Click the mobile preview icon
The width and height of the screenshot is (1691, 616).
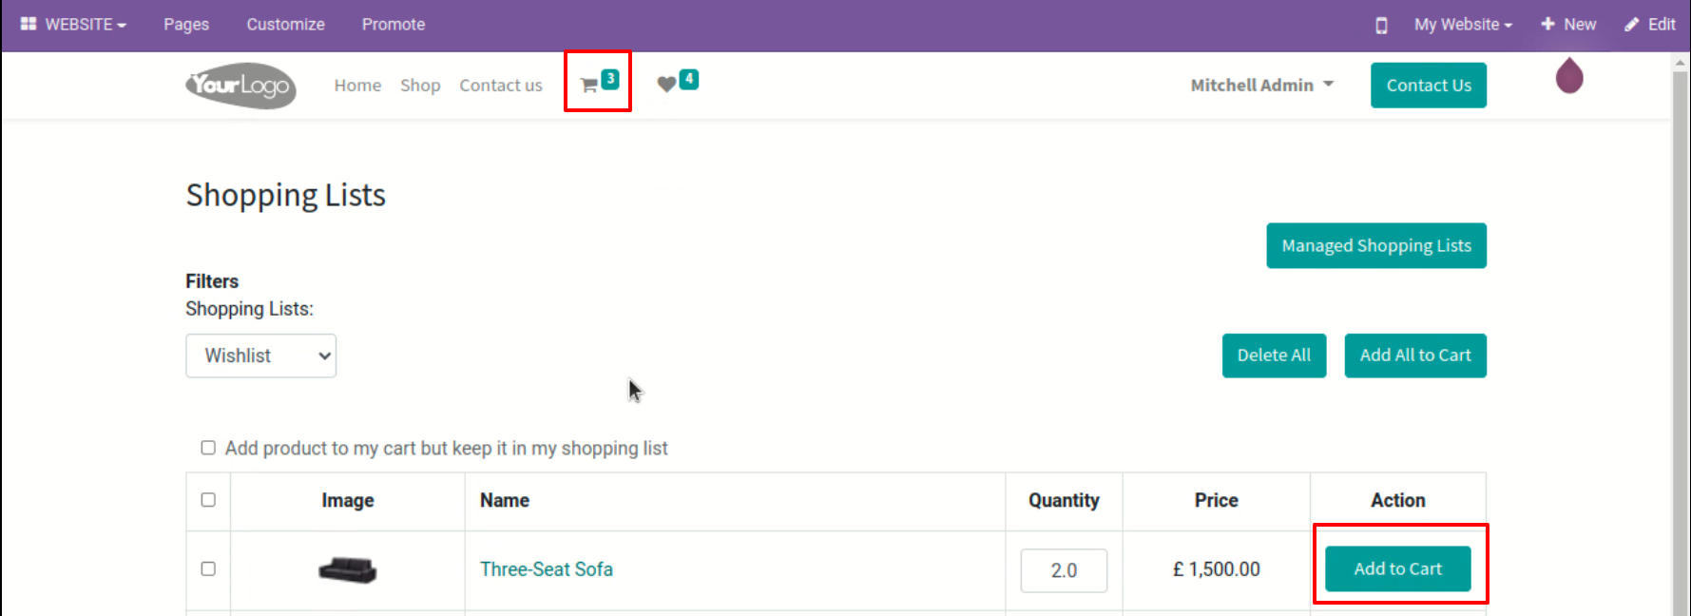click(1381, 25)
